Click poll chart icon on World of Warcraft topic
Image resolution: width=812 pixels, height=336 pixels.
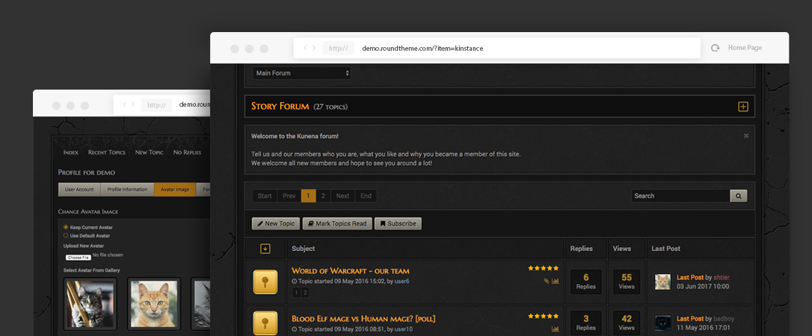tap(555, 281)
